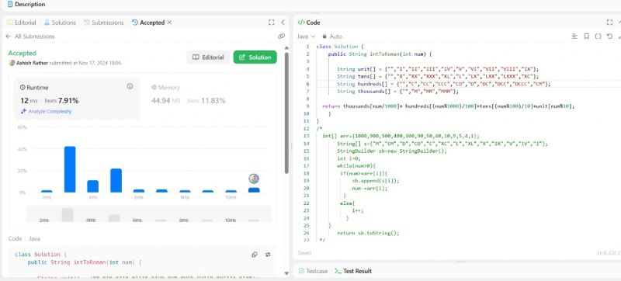Click the green Solution button
This screenshot has width=621, height=281.
click(x=255, y=57)
